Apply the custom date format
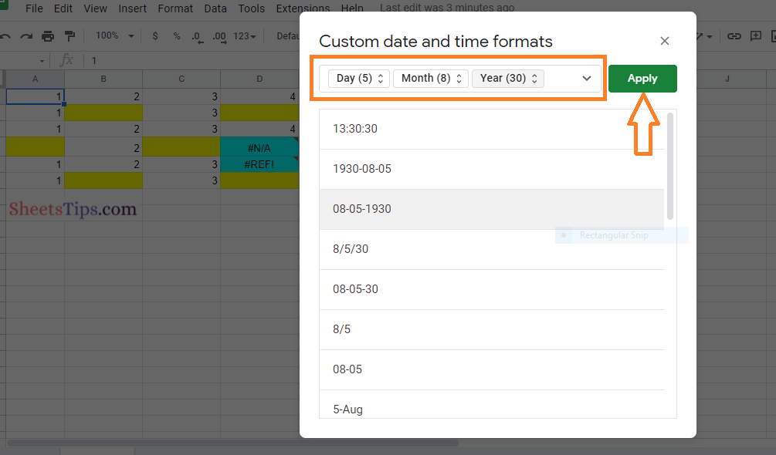Image resolution: width=776 pixels, height=455 pixels. click(x=642, y=78)
